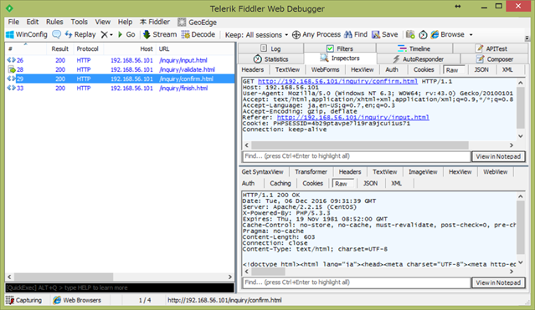Focus the response Find text field
Image resolution: width=535 pixels, height=310 pixels.
click(x=357, y=282)
